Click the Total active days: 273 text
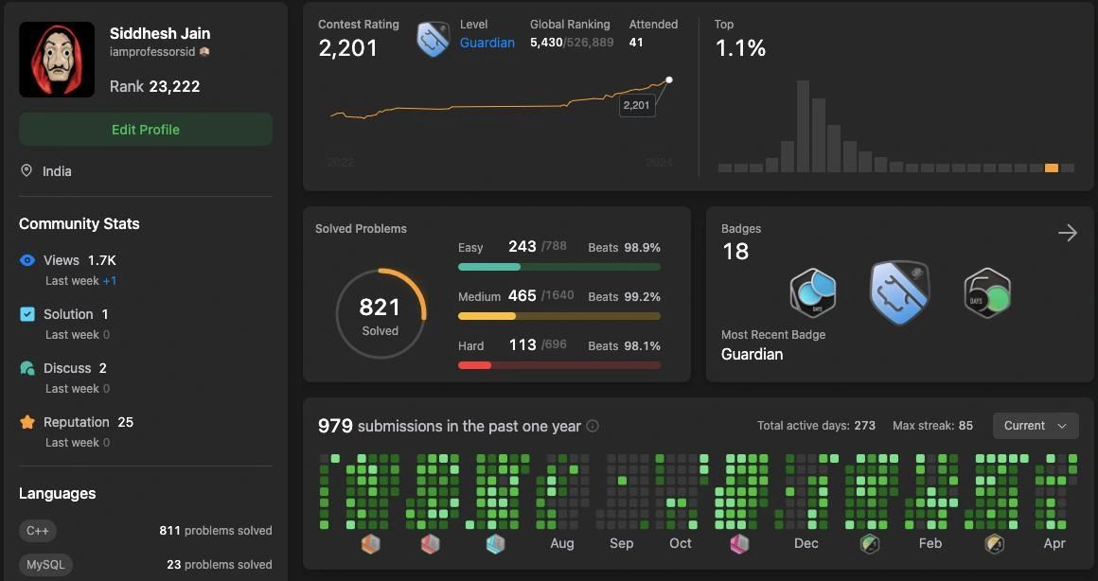The image size is (1098, 581). (x=817, y=426)
